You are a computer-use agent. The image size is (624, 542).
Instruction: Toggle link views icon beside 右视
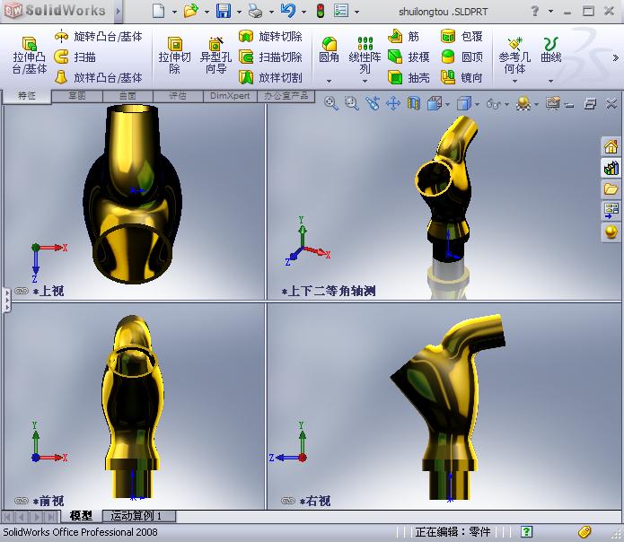click(x=287, y=500)
